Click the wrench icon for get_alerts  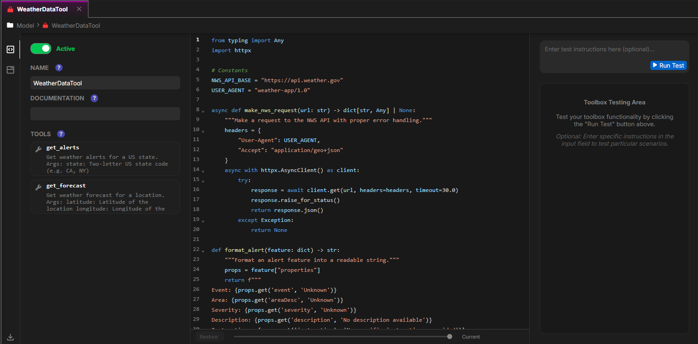pos(39,148)
